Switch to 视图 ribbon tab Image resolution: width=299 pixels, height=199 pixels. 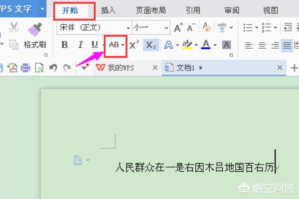click(x=271, y=10)
